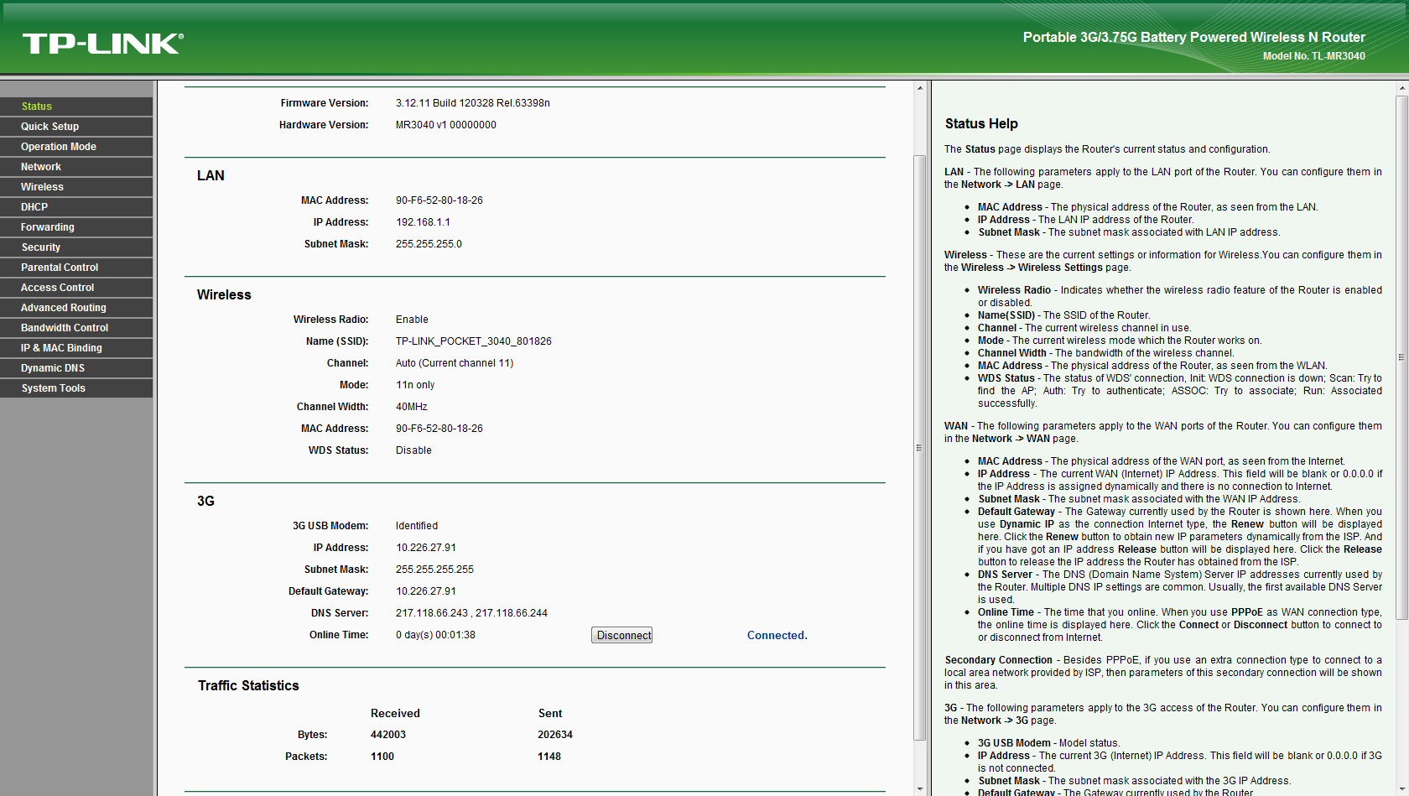The width and height of the screenshot is (1409, 796).
Task: Click the 'Connected.' status text
Action: (777, 635)
